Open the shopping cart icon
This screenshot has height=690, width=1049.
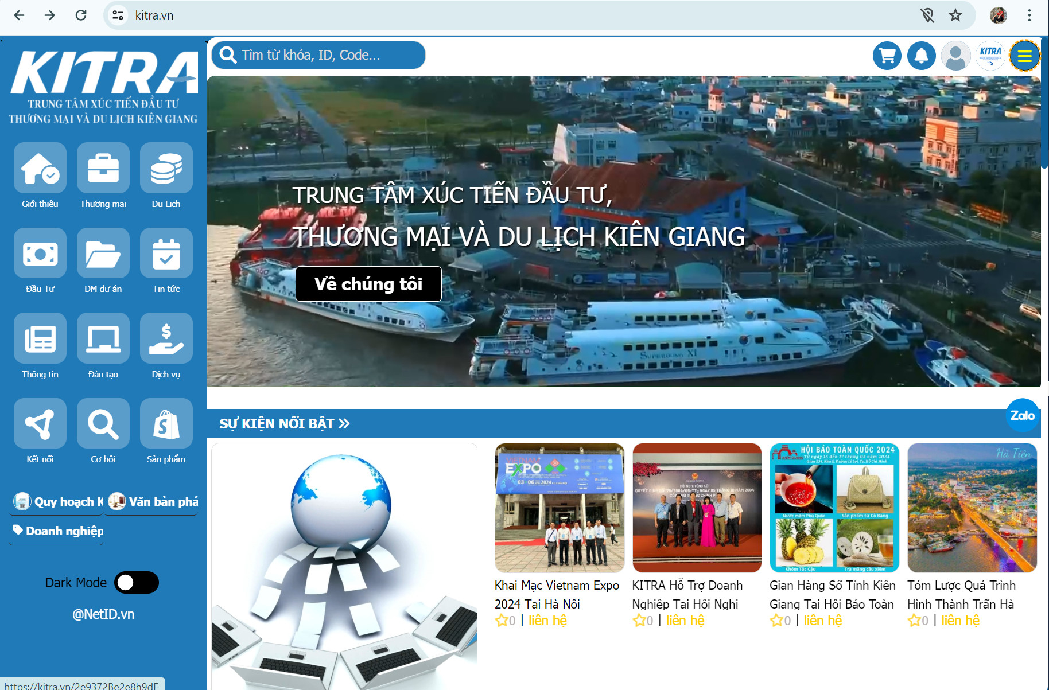887,55
